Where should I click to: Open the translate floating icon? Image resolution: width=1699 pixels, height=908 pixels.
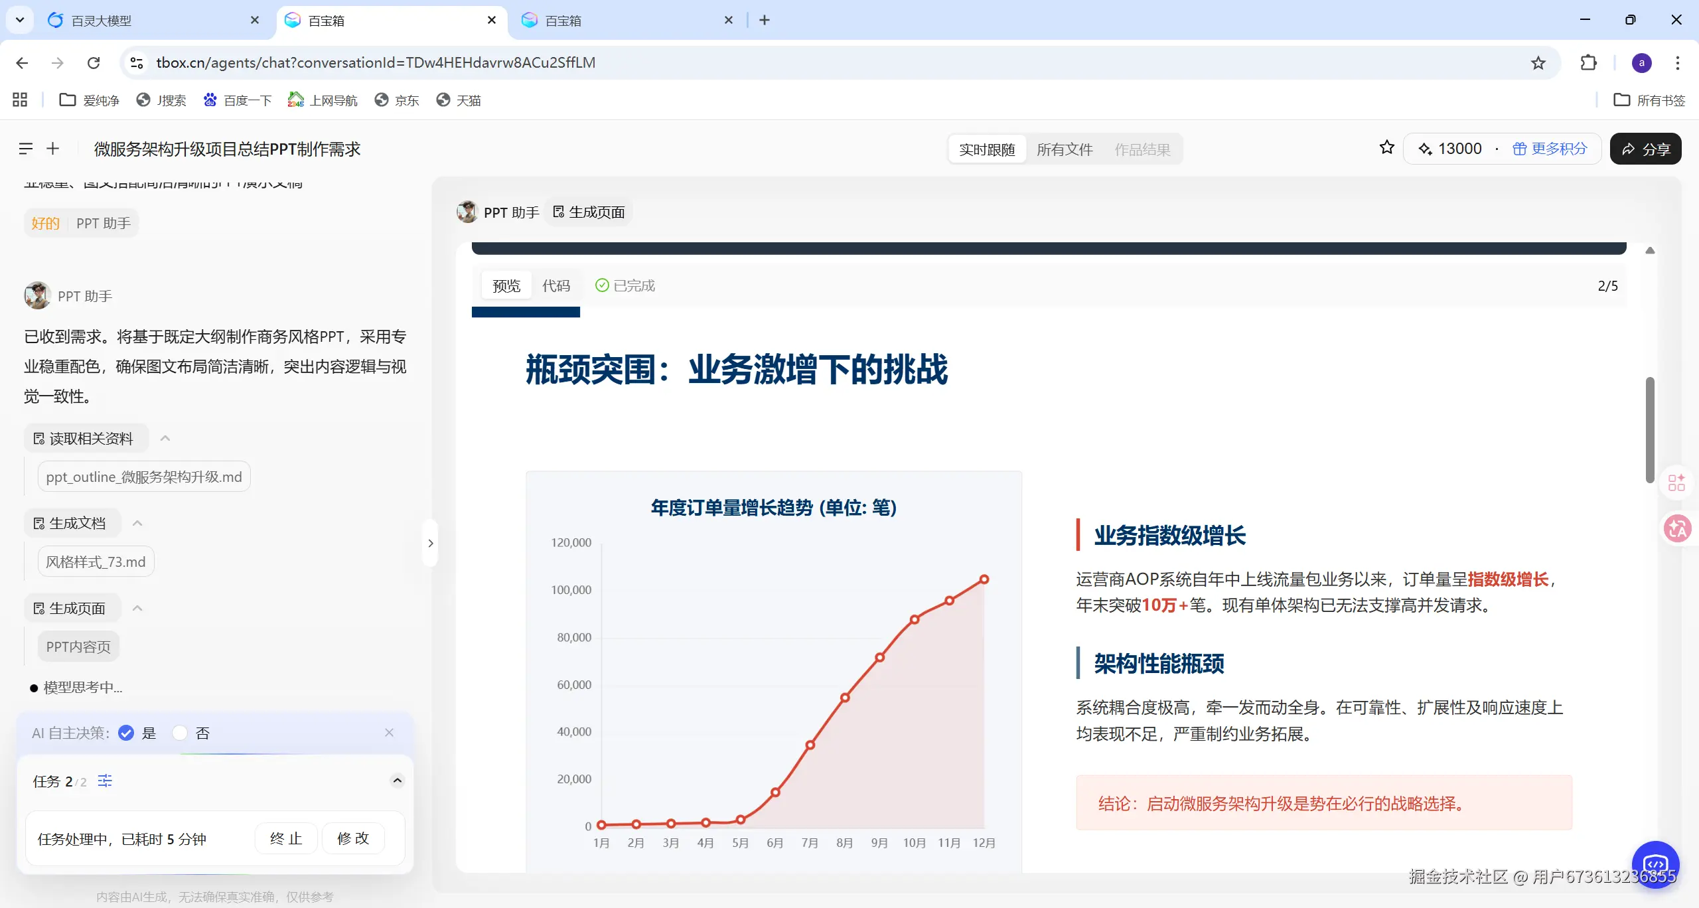pos(1676,529)
